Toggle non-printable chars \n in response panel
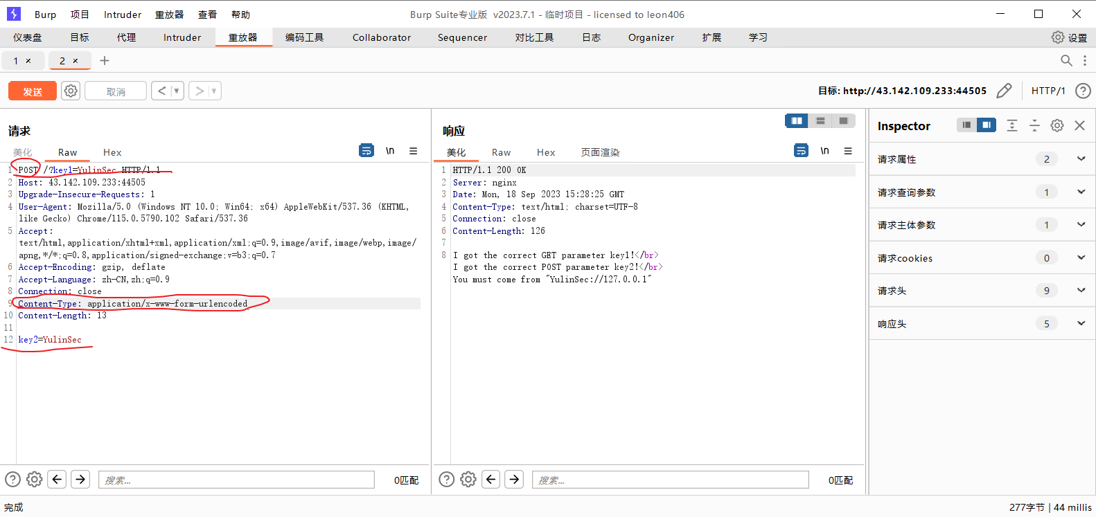The width and height of the screenshot is (1096, 517). pos(824,150)
